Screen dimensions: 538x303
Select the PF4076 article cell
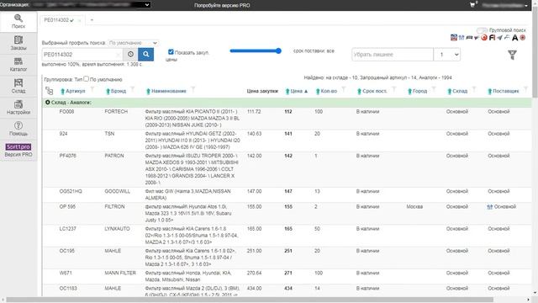tap(67, 156)
